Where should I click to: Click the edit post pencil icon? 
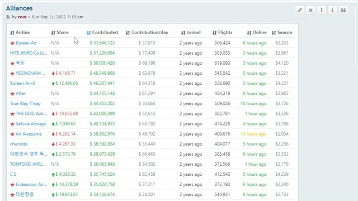pyautogui.click(x=300, y=10)
